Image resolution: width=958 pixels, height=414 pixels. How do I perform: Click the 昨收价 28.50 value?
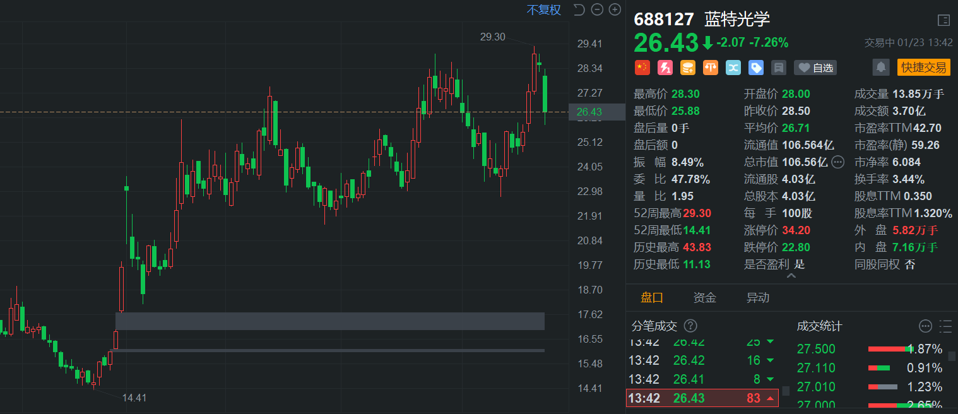(x=796, y=111)
